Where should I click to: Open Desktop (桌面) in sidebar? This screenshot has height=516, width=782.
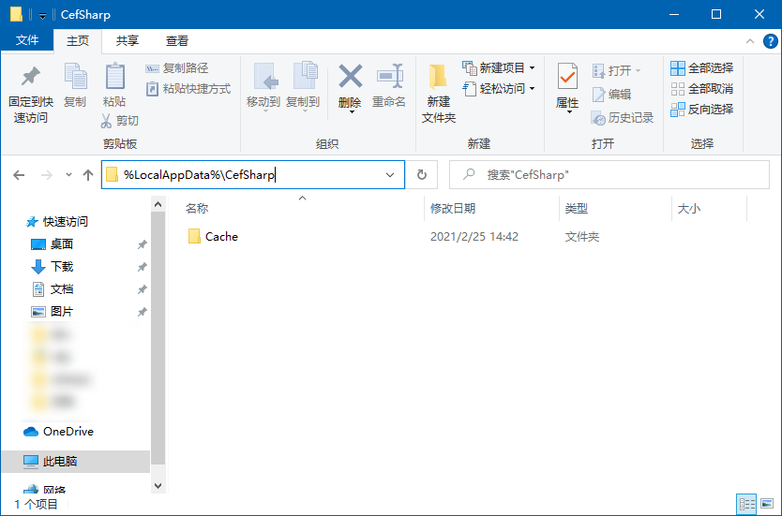point(52,244)
